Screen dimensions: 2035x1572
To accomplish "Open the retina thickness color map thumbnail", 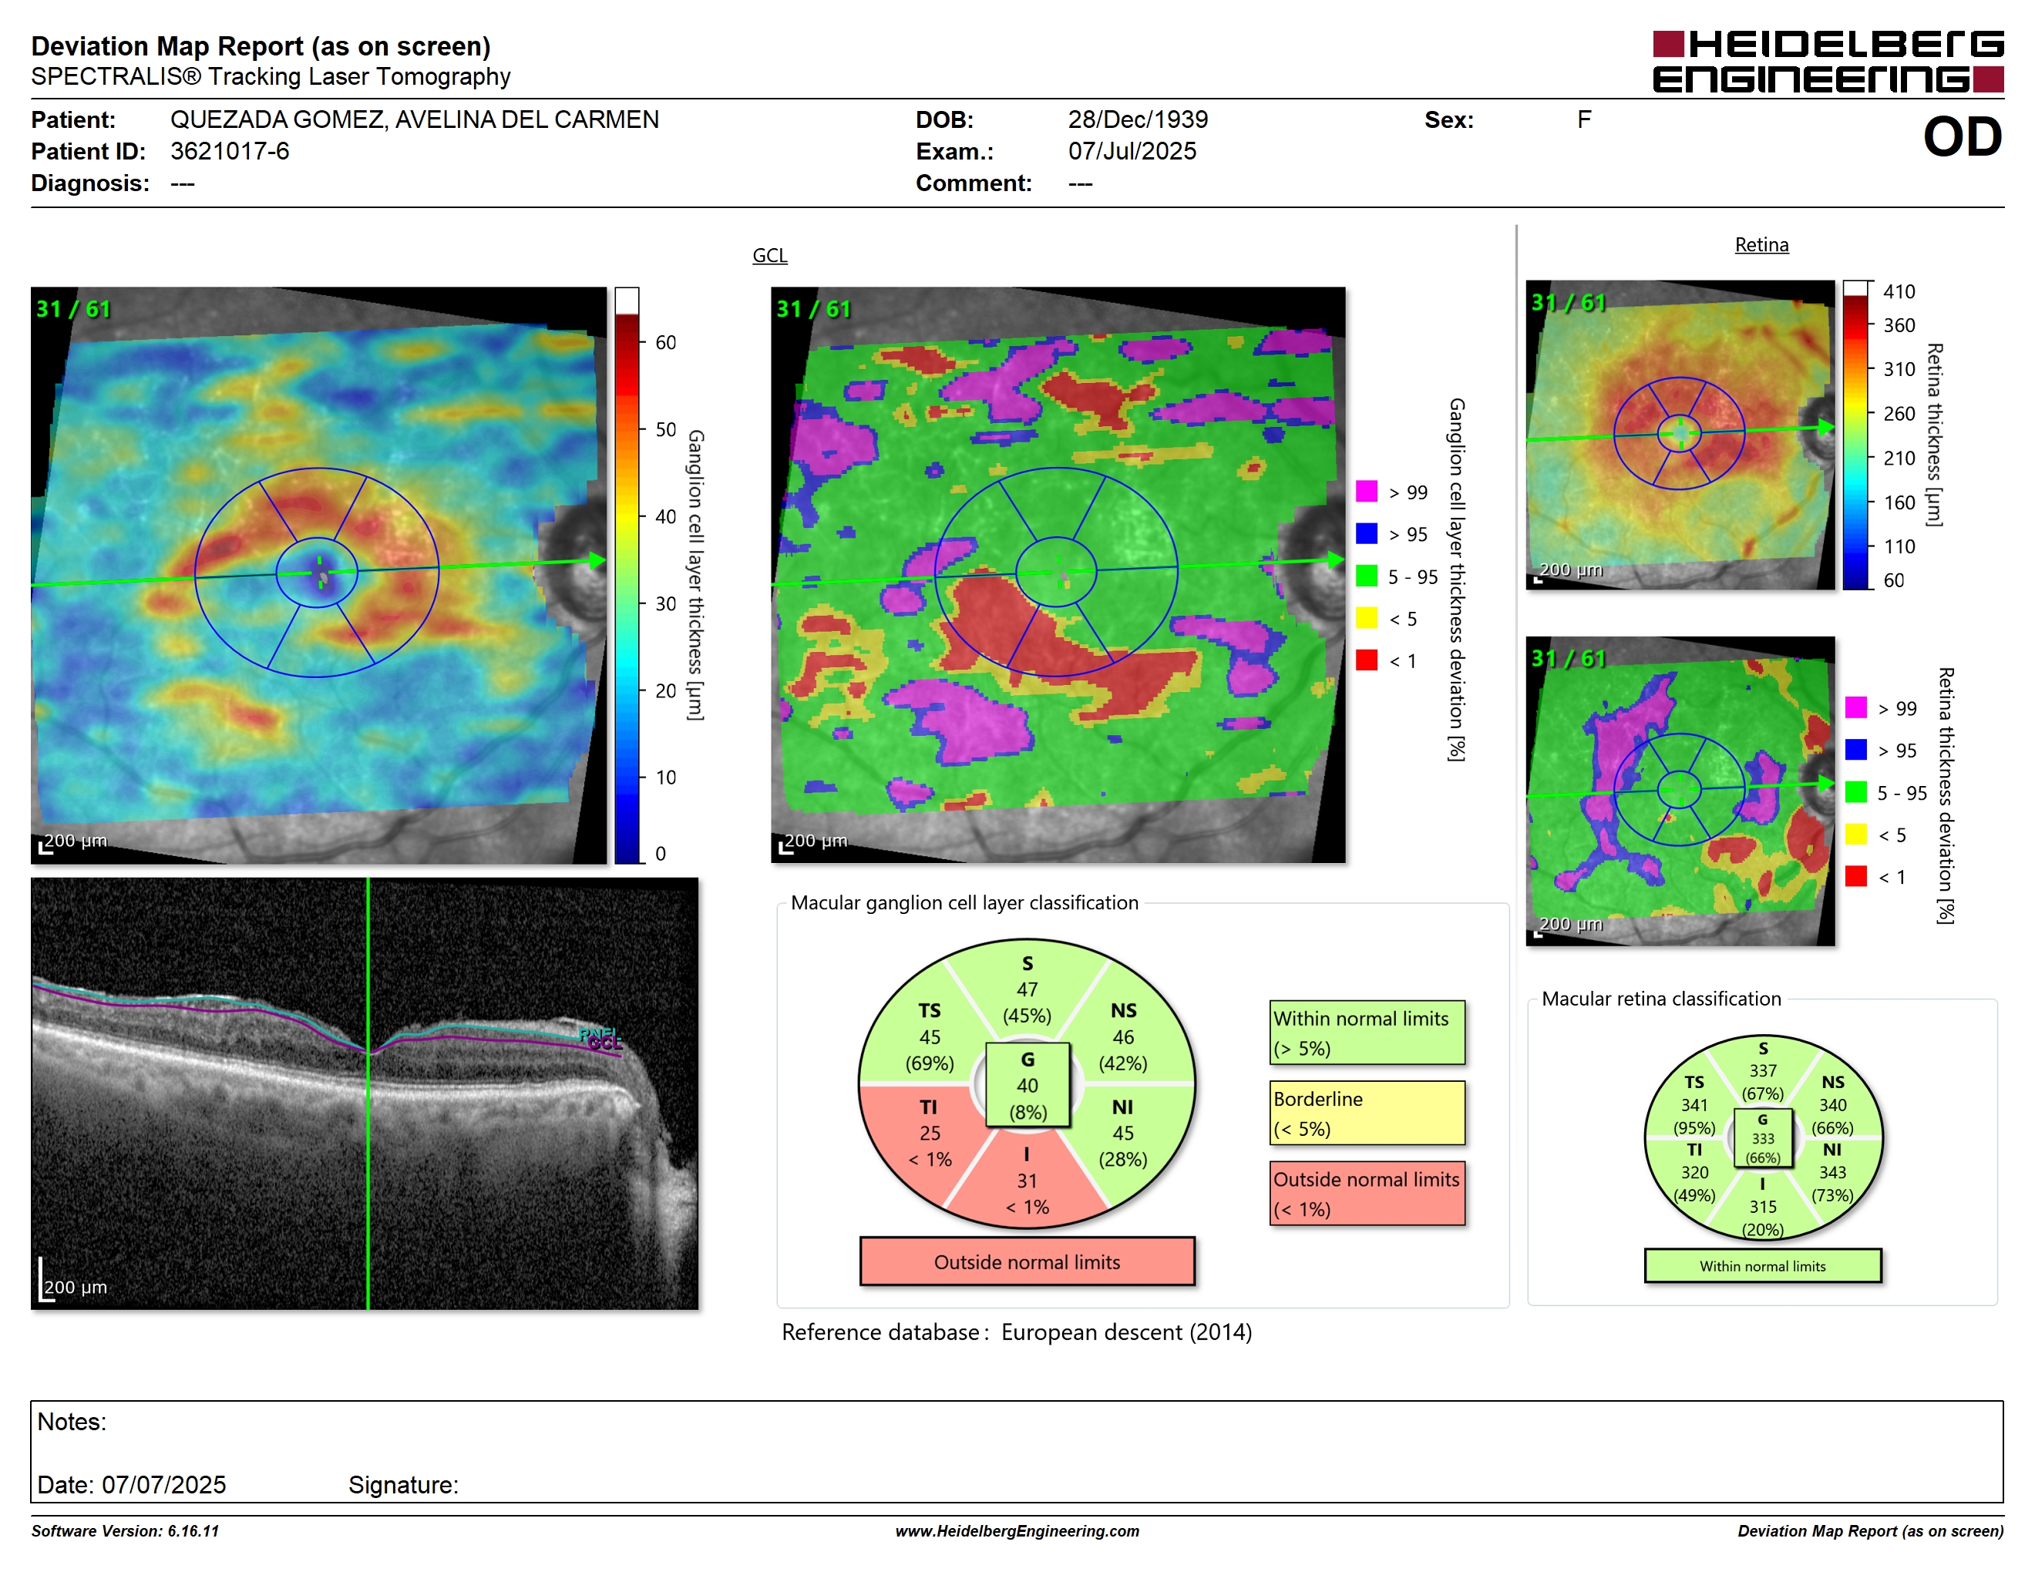I will click(x=1680, y=435).
